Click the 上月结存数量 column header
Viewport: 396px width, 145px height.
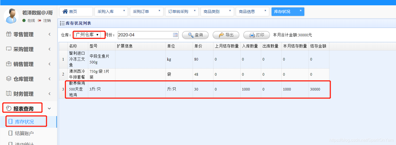[x=227, y=46]
